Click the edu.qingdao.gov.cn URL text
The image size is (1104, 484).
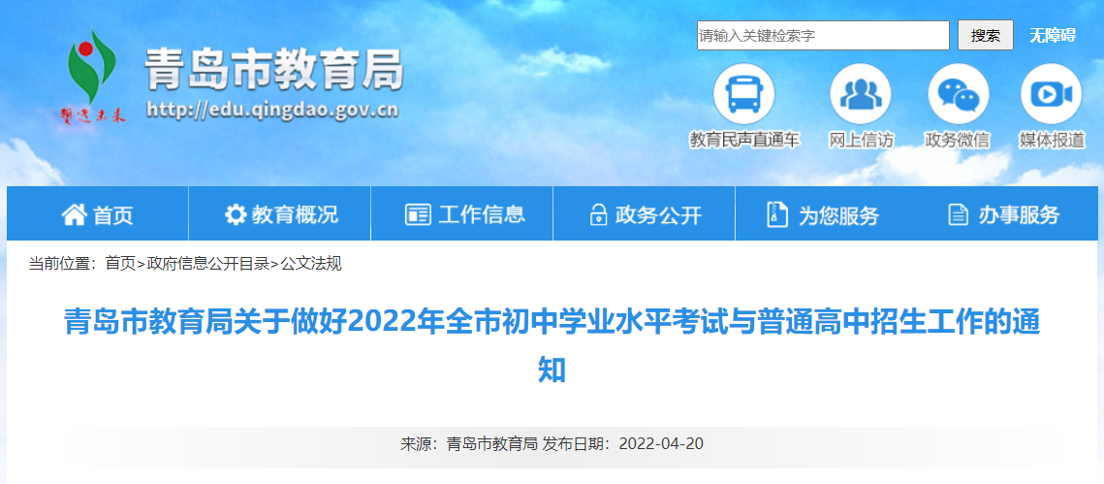pyautogui.click(x=272, y=112)
